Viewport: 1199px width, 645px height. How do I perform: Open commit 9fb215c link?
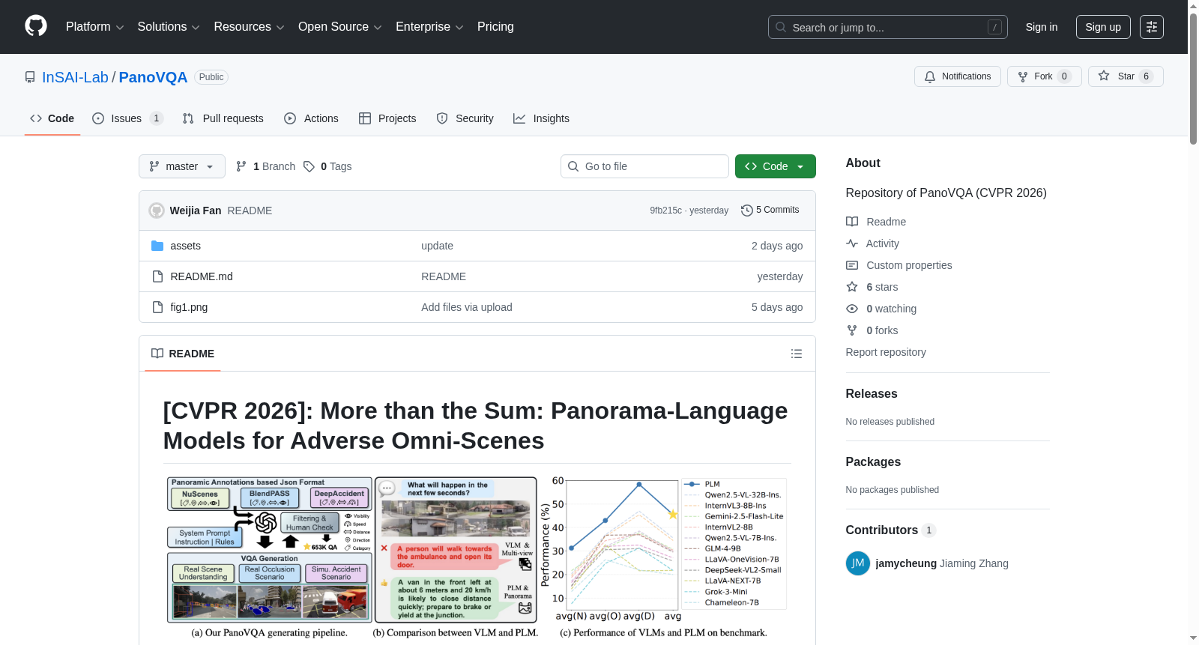coord(666,211)
